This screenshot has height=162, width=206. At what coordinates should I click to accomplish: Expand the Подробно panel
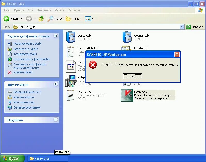click(56, 120)
